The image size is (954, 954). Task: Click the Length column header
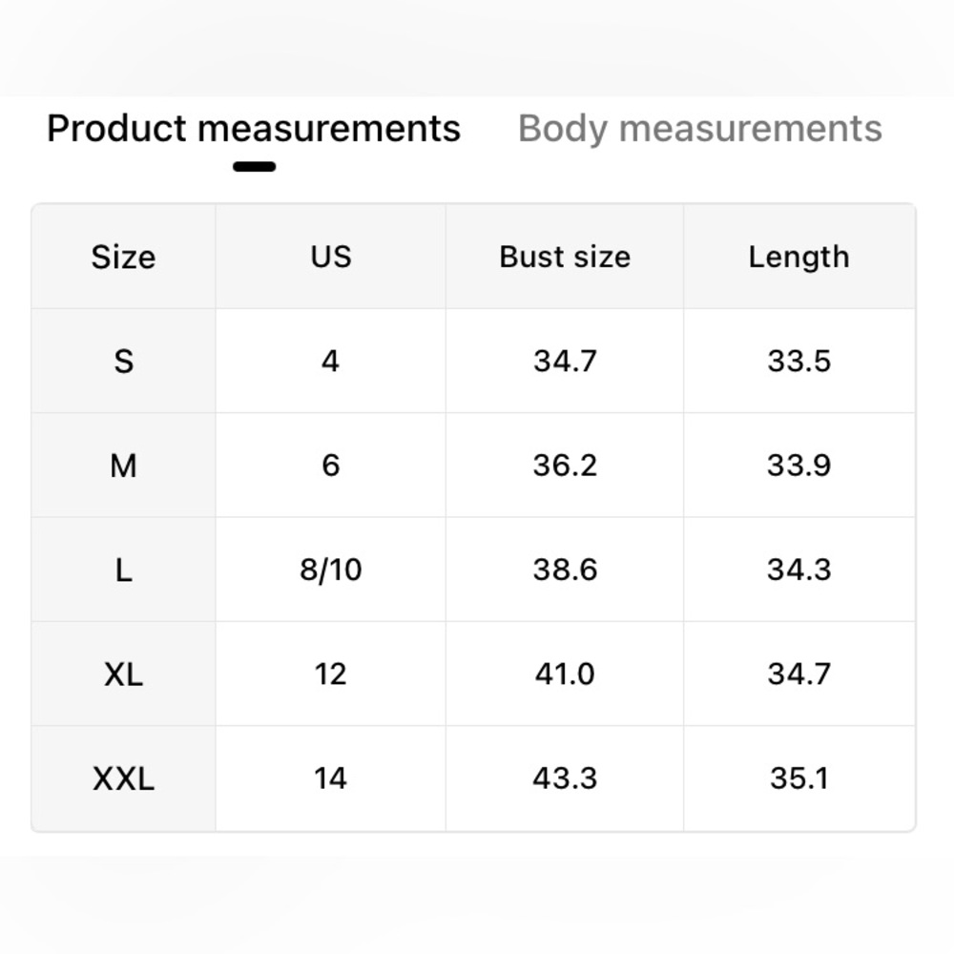[x=798, y=257]
